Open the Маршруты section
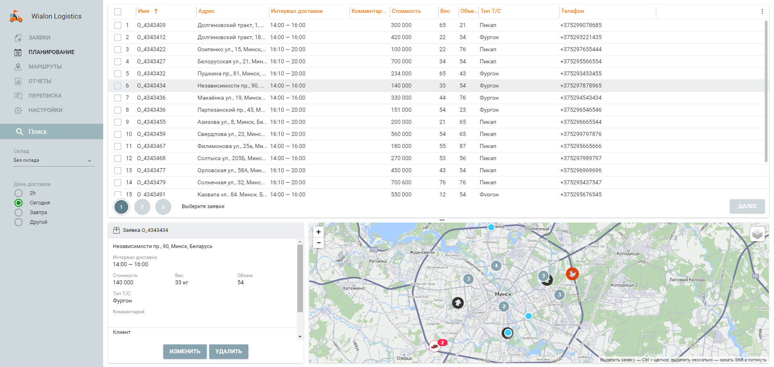The width and height of the screenshot is (774, 367). (45, 67)
